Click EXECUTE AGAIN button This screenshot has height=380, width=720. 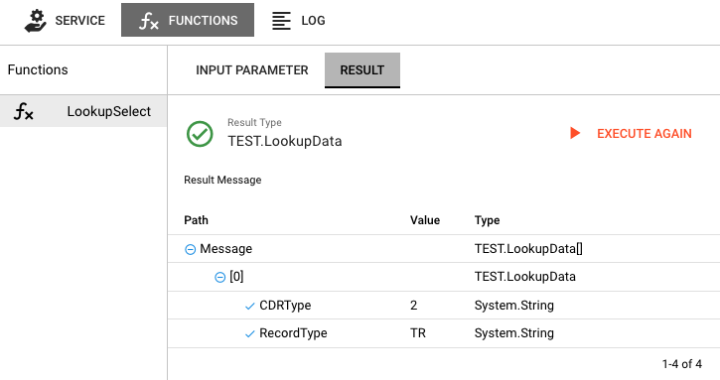631,134
